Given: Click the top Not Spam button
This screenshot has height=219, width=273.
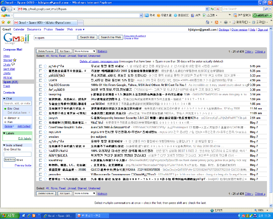Looking at the screenshot, I should pos(65,51).
